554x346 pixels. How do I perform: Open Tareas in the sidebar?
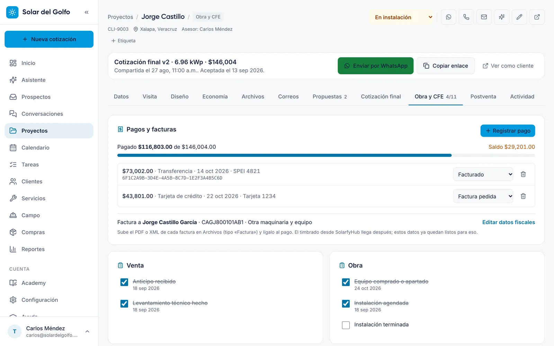pyautogui.click(x=49, y=165)
